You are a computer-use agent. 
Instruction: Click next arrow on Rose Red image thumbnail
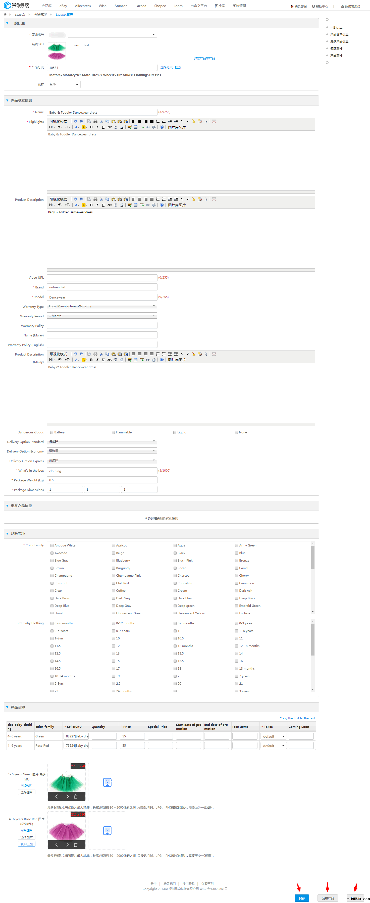[x=67, y=845]
